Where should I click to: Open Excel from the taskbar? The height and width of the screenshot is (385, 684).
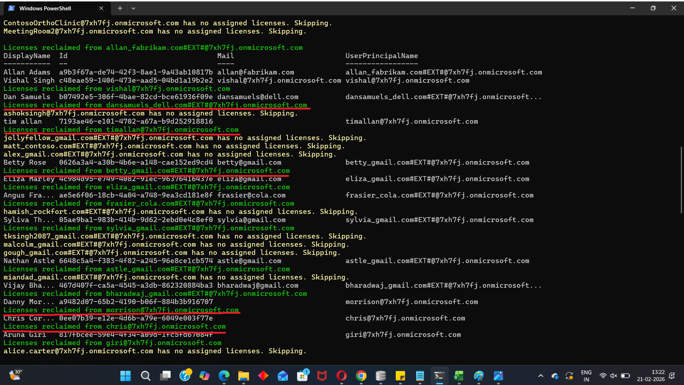click(x=459, y=376)
